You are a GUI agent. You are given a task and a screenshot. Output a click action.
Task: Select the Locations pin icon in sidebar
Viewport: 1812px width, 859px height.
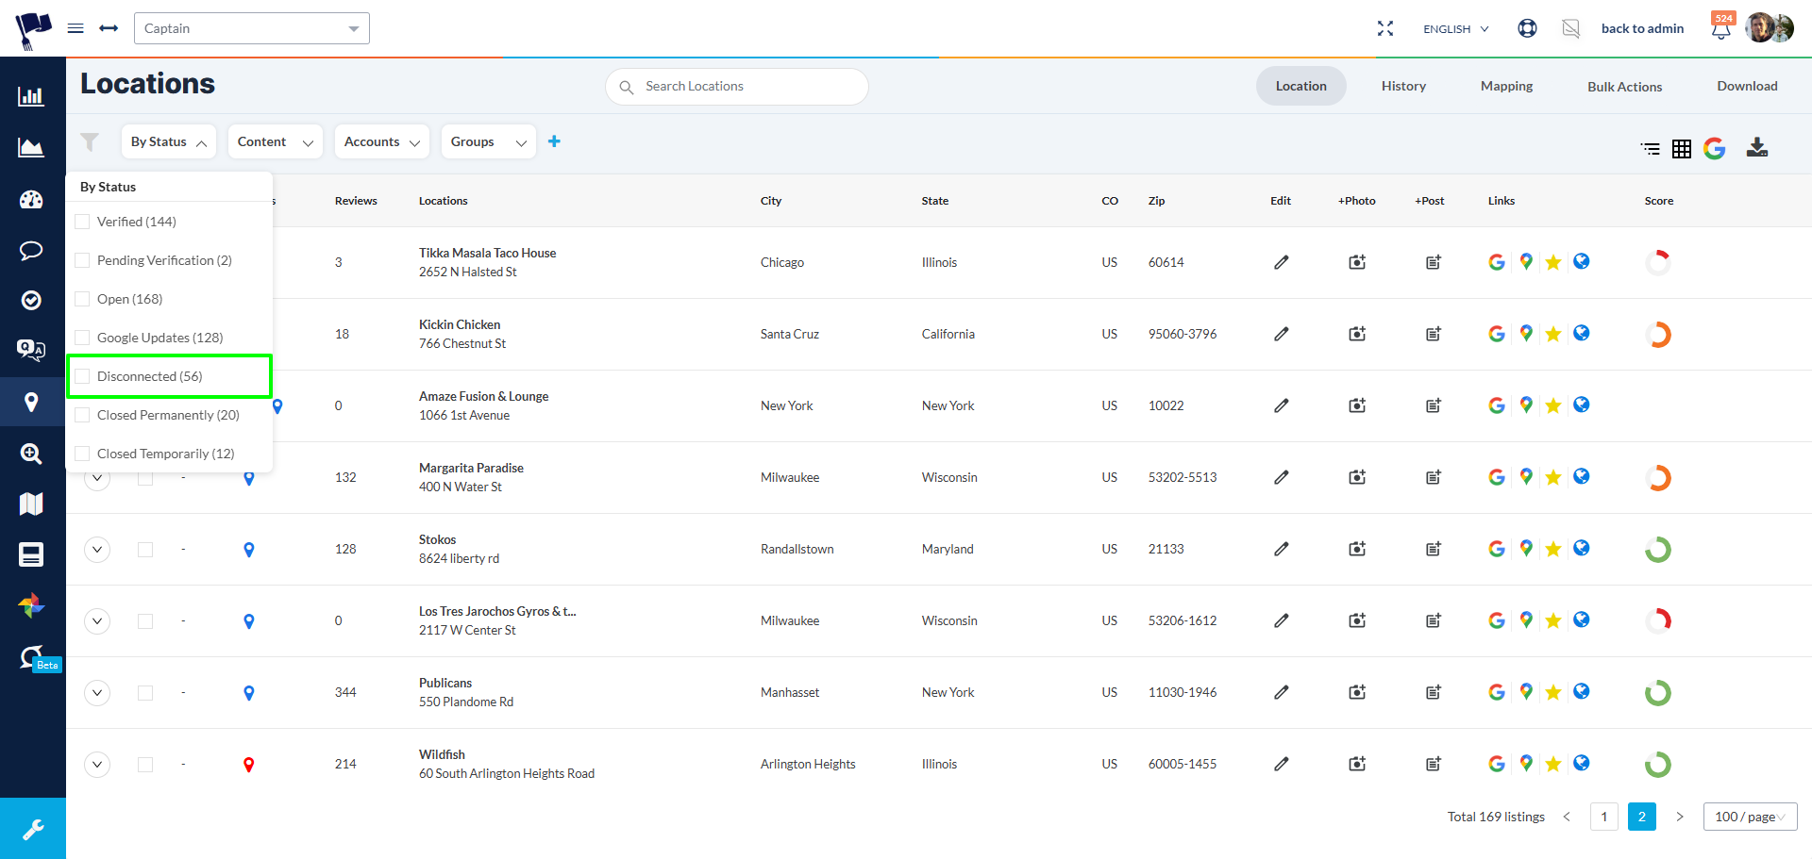click(x=31, y=402)
